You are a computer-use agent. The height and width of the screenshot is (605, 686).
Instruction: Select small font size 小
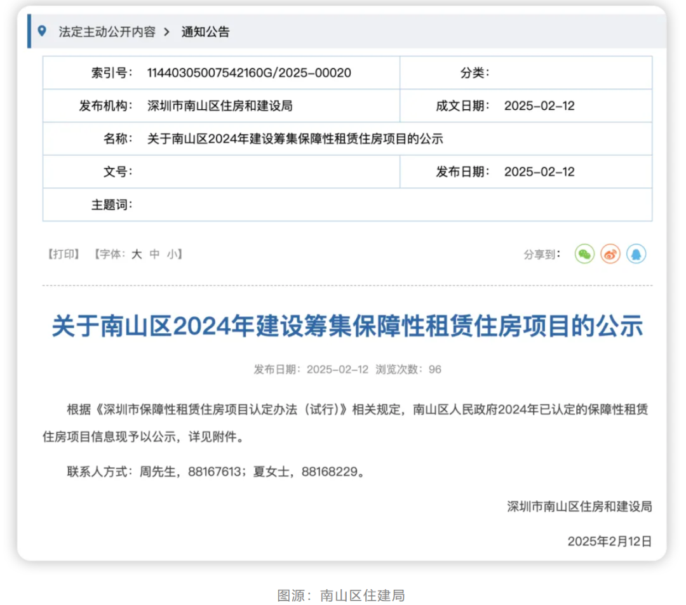point(170,254)
